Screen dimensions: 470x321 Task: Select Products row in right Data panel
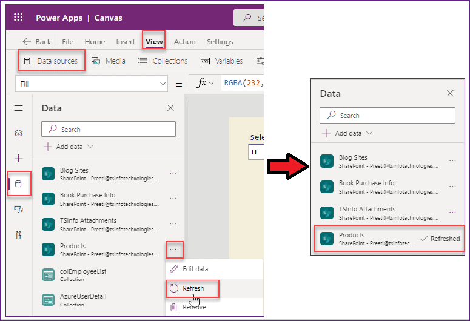point(389,239)
